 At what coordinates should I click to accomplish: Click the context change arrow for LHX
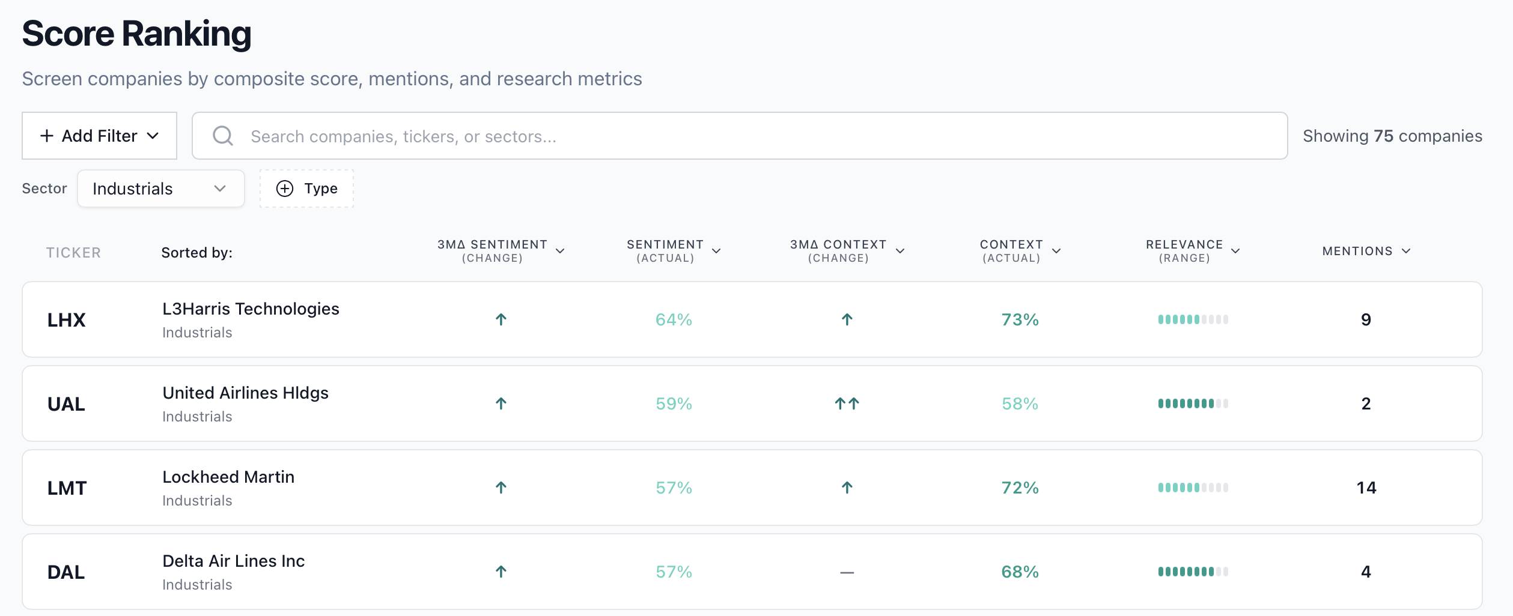pyautogui.click(x=847, y=319)
